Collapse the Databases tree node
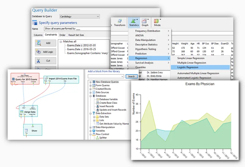 click(x=90, y=96)
